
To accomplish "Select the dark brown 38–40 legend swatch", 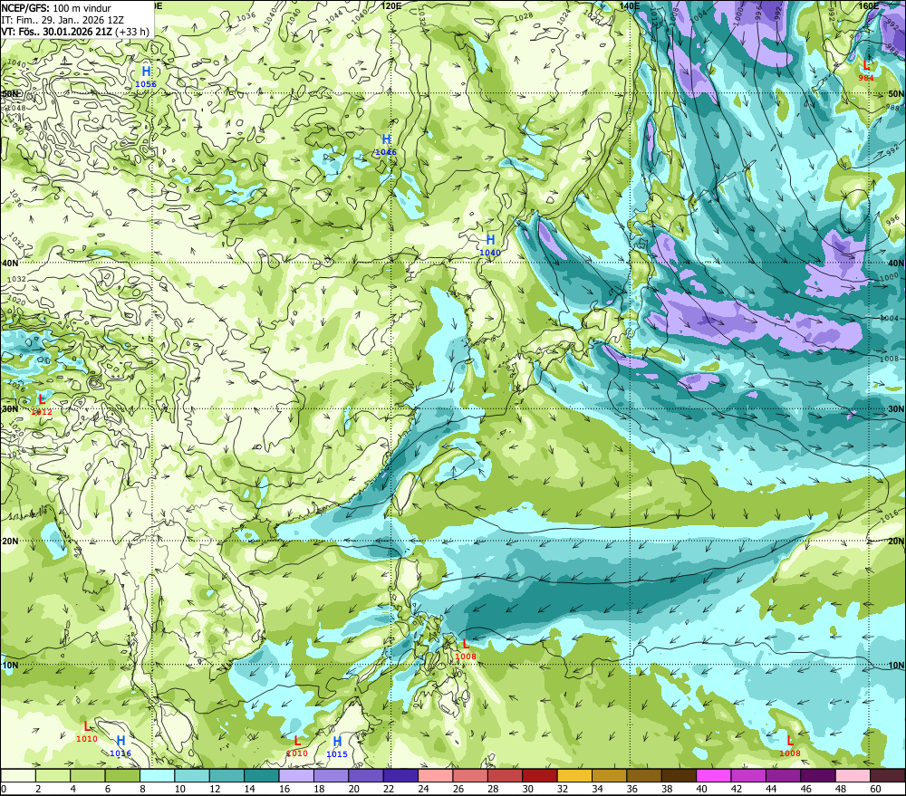I will point(679,775).
